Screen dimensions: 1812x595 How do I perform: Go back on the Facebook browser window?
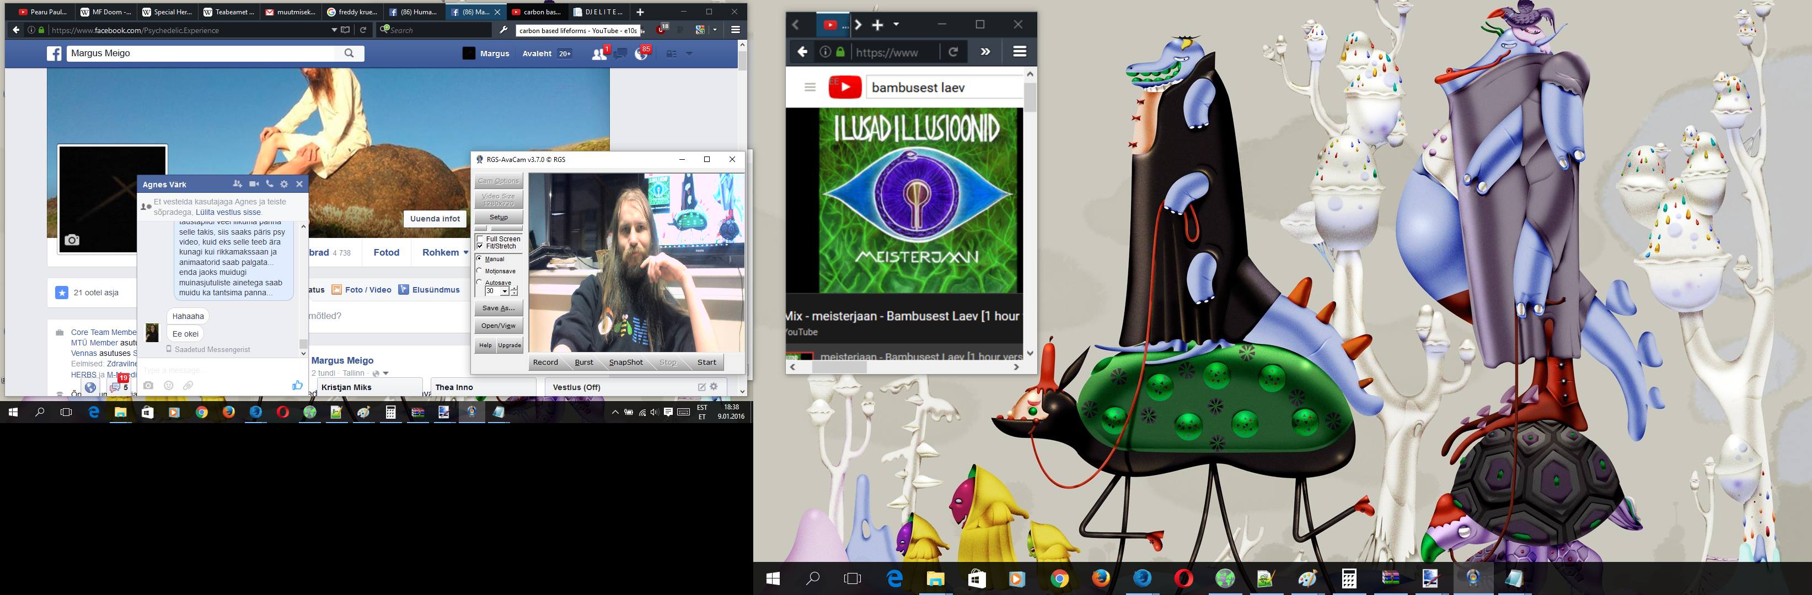15,30
